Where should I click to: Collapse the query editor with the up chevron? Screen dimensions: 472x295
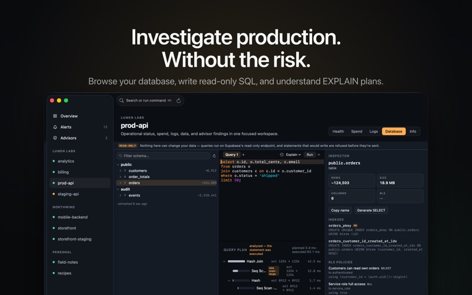coord(319,155)
